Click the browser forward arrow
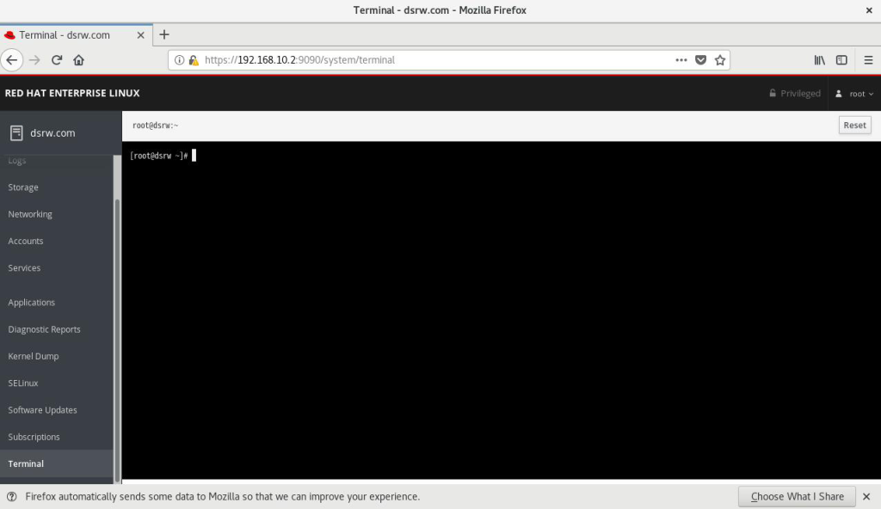 tap(34, 60)
